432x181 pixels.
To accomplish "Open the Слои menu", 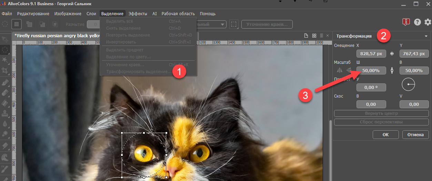I will coord(91,14).
